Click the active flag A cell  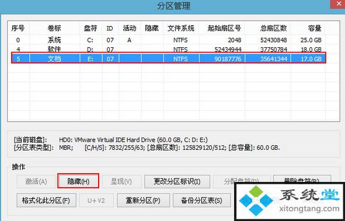tap(130, 40)
